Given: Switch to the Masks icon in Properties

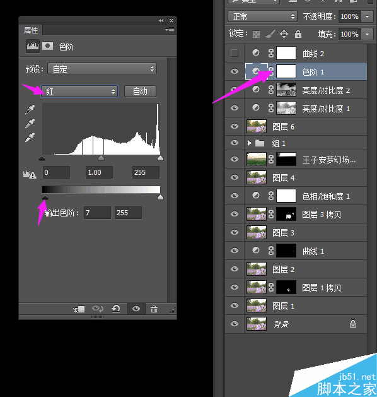Looking at the screenshot, I should coord(47,46).
